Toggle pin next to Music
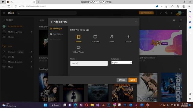Screen dimensions: 193x108 31,67
